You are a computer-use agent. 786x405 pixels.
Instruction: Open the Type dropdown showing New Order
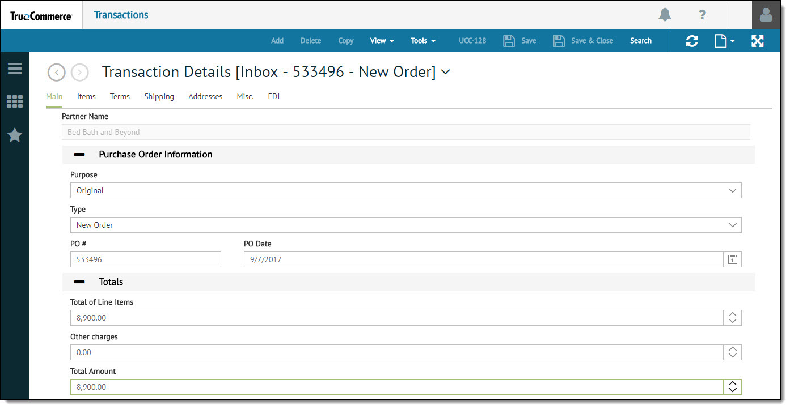coord(405,225)
